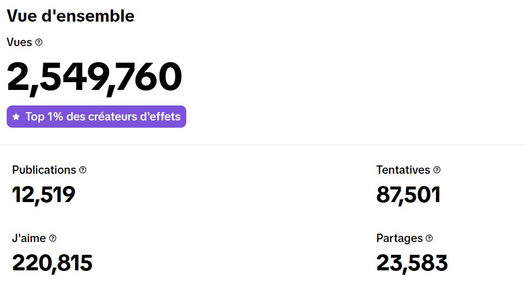This screenshot has height=287, width=526.
Task: Click the horizontal divider below the badge
Action: point(263,144)
